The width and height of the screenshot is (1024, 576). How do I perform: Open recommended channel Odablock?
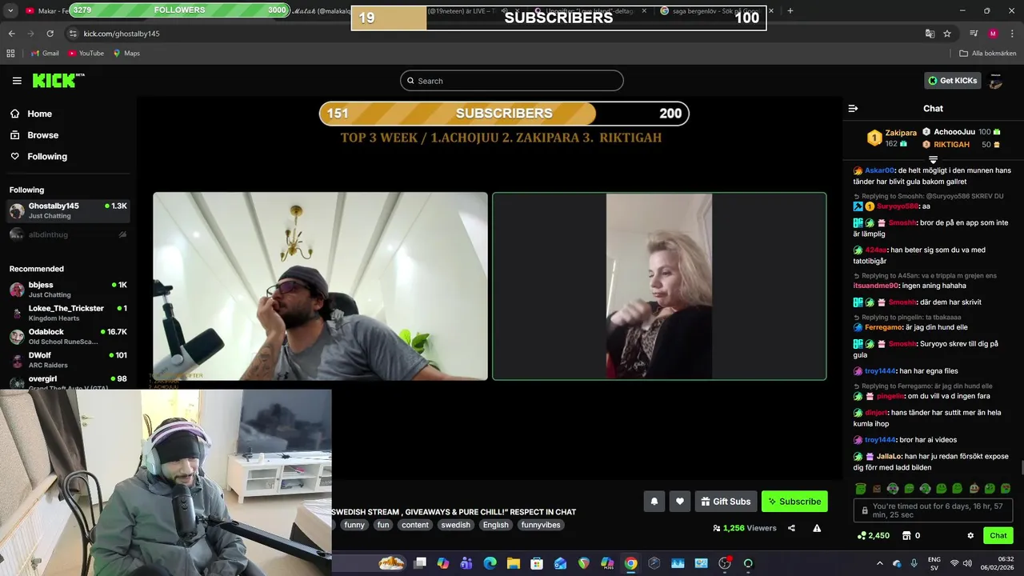pos(68,336)
